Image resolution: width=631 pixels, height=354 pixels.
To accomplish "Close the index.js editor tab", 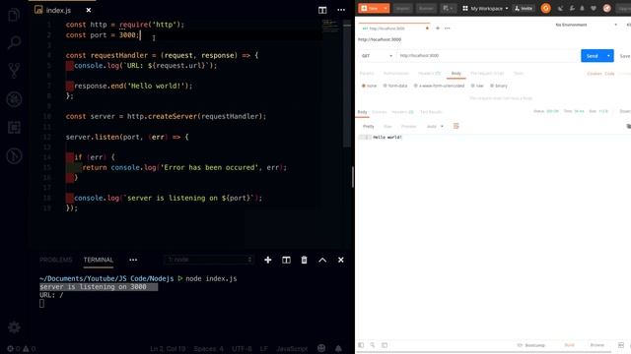I will tap(89, 10).
